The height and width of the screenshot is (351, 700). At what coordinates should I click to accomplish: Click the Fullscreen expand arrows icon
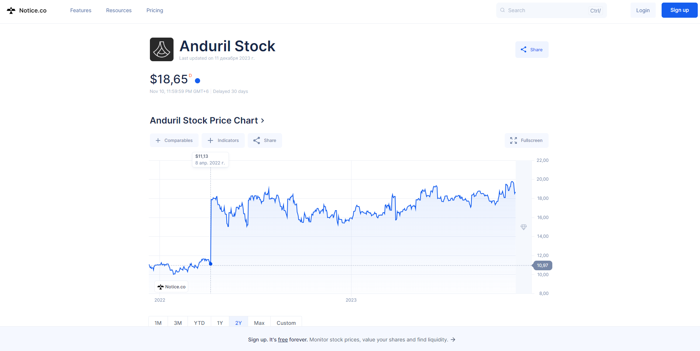tap(513, 140)
